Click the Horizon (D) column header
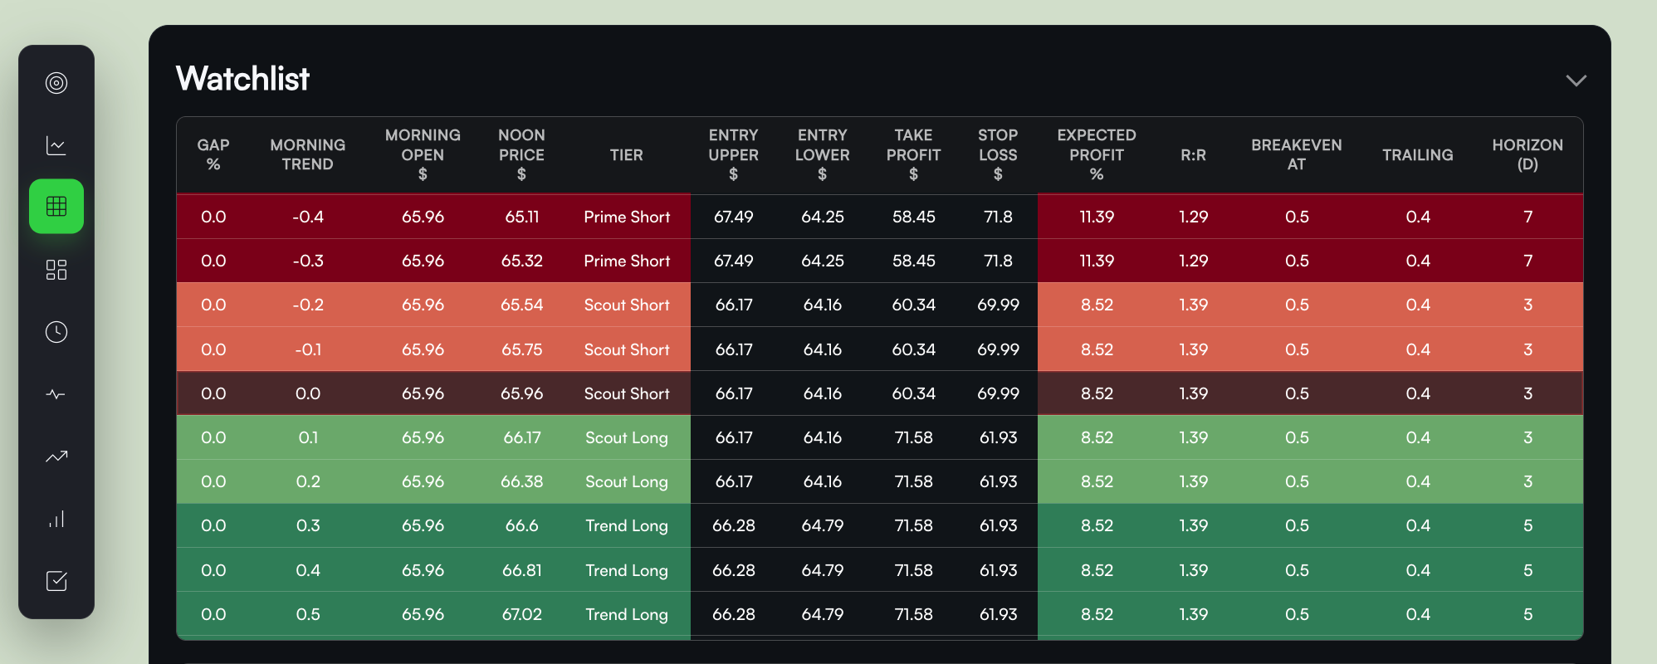The image size is (1657, 664). click(1527, 154)
